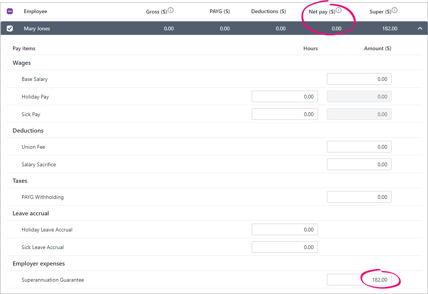Uncheck the Mary Jones checkbox
Screen dimensions: 428x294
coord(10,28)
